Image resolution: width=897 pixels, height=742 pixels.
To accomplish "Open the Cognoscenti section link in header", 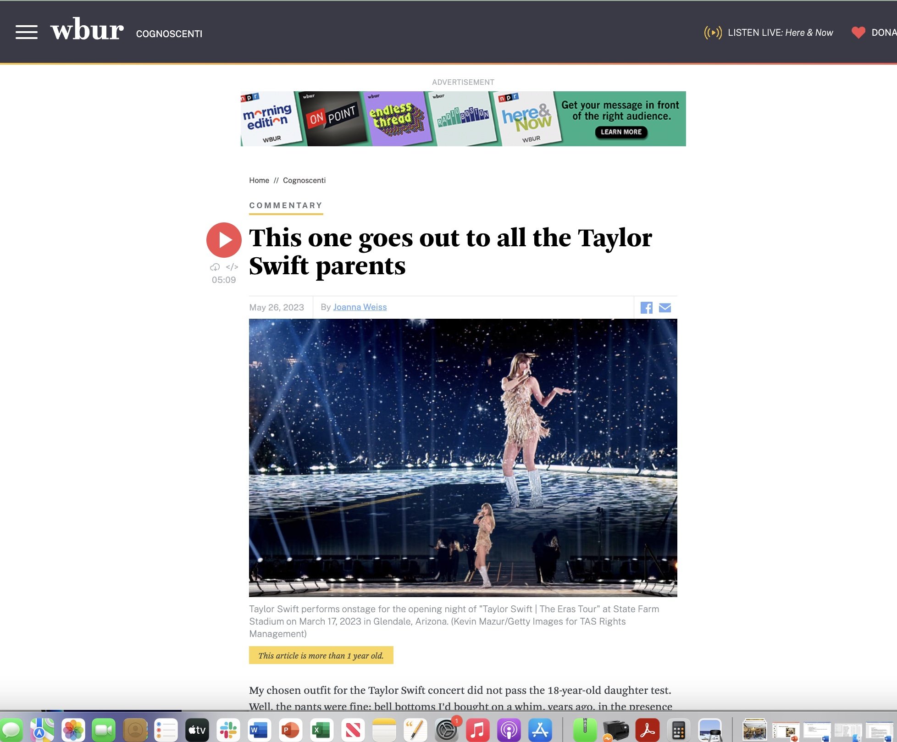I will click(169, 34).
